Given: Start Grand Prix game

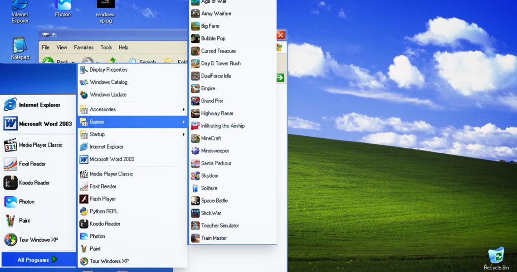Looking at the screenshot, I should tap(233, 101).
